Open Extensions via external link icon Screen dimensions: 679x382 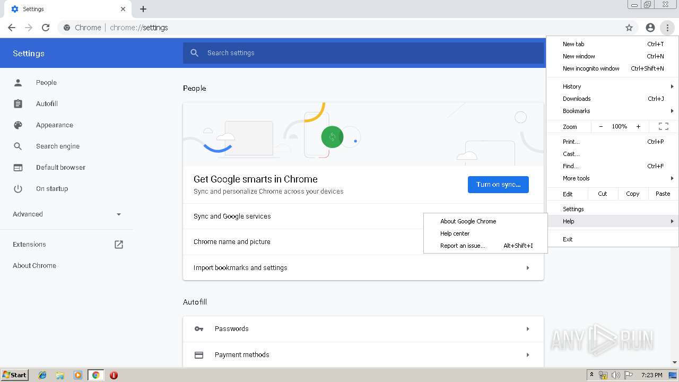click(119, 245)
